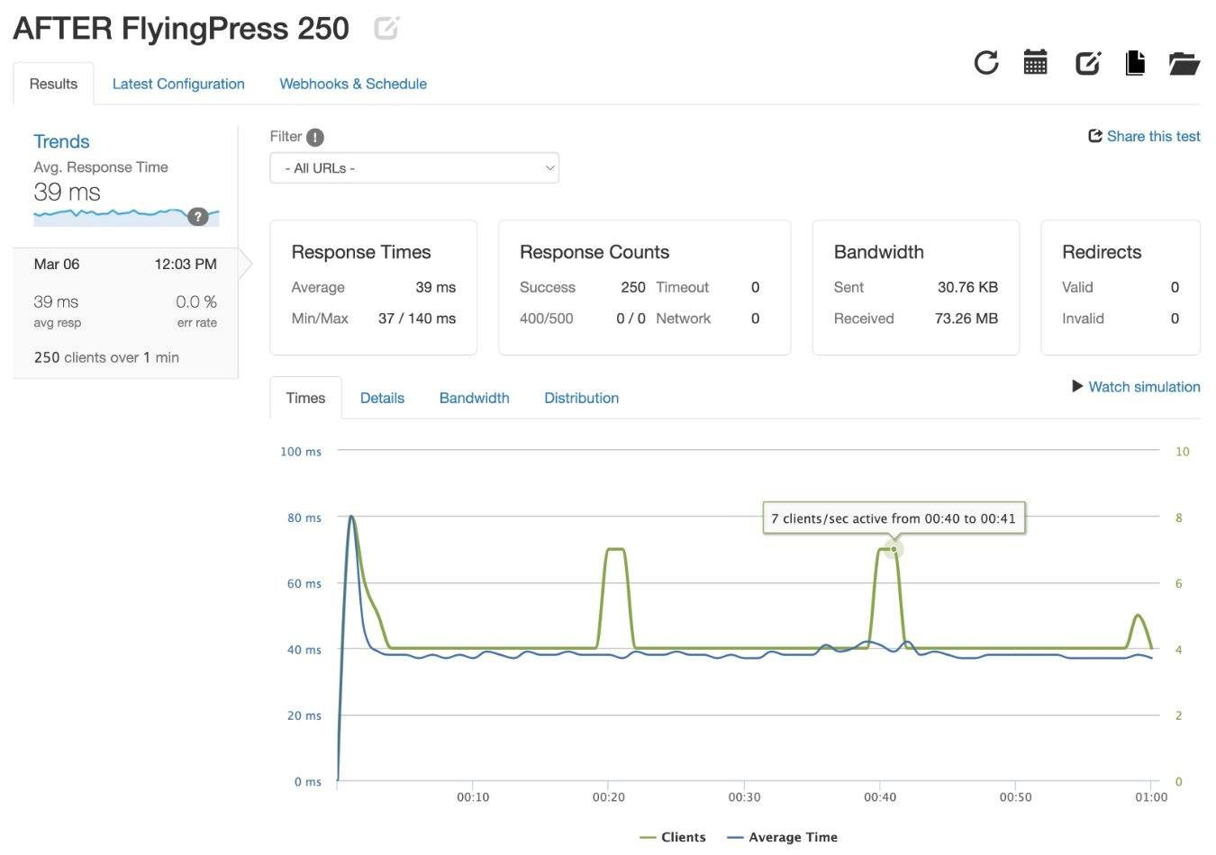The height and width of the screenshot is (855, 1216).
Task: Click the Response Counts card heading
Action: pos(594,252)
